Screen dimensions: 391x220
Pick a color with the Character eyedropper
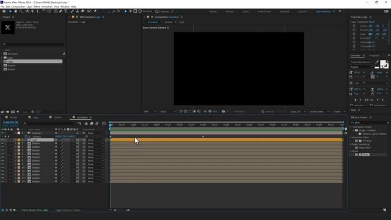coord(377,62)
